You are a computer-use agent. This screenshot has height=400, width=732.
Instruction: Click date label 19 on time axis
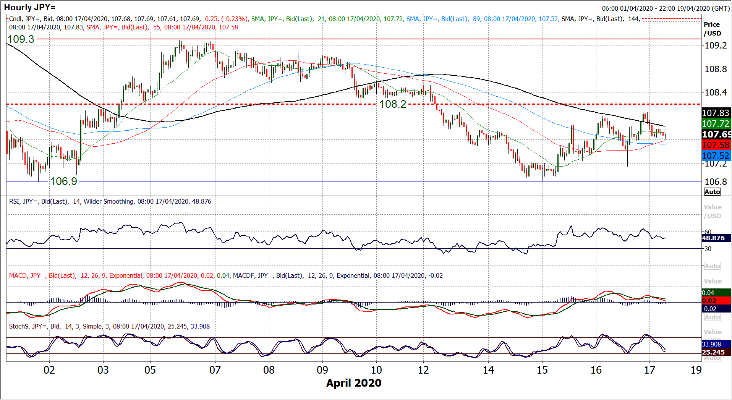(x=696, y=370)
